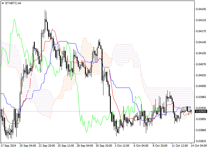Open the chart menu triangle beside ETHBTC,H4
The width and height of the screenshot is (208, 149).
(3, 3)
